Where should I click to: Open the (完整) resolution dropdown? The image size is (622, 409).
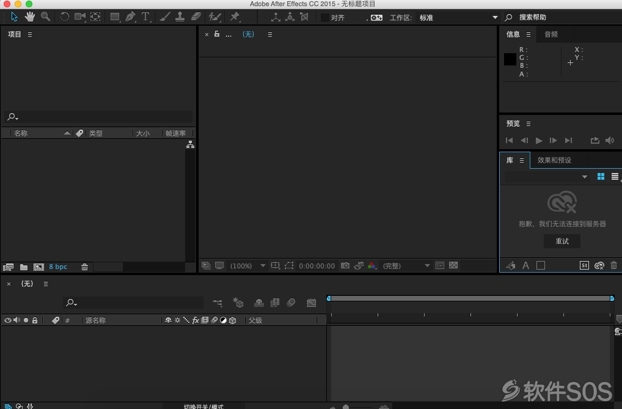tap(406, 266)
